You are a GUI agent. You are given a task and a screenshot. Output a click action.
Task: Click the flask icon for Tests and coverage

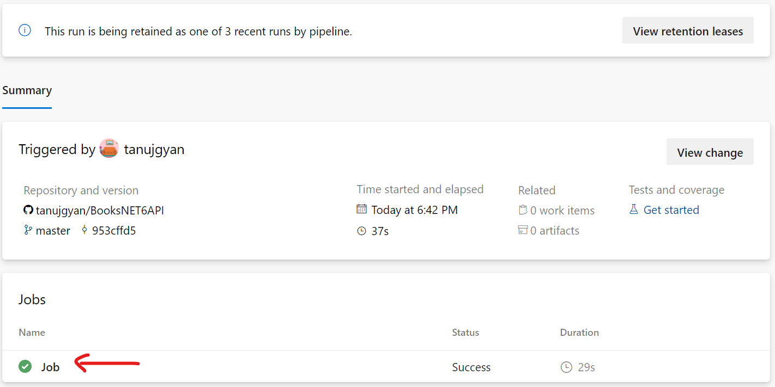[x=634, y=209]
